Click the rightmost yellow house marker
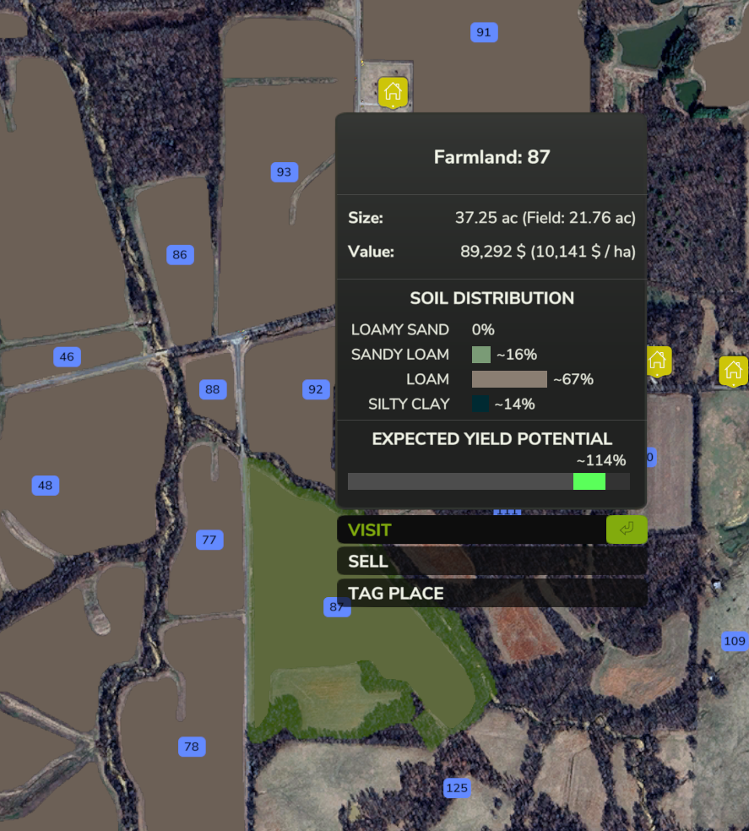This screenshot has width=749, height=831. point(733,370)
